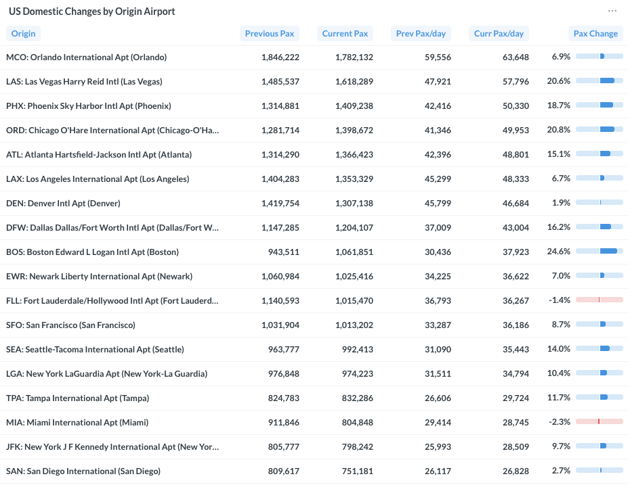Click the Fort Lauderdale -1.4% change bar
Screen dimensions: 628x487
(x=599, y=300)
